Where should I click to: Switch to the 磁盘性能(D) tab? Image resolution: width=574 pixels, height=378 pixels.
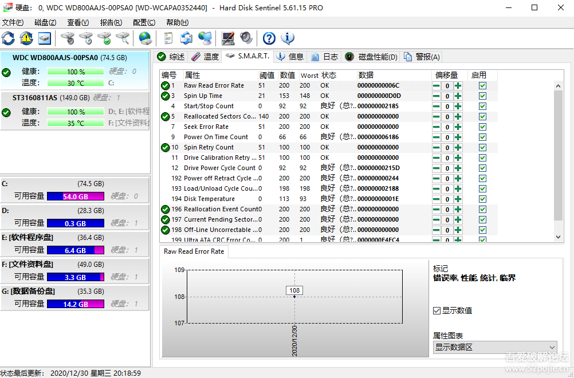tap(371, 57)
